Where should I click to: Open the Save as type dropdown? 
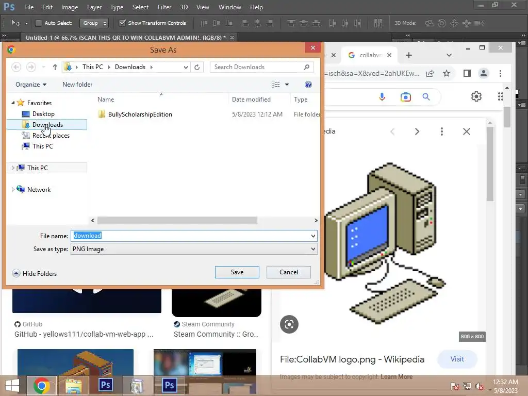[x=194, y=249]
